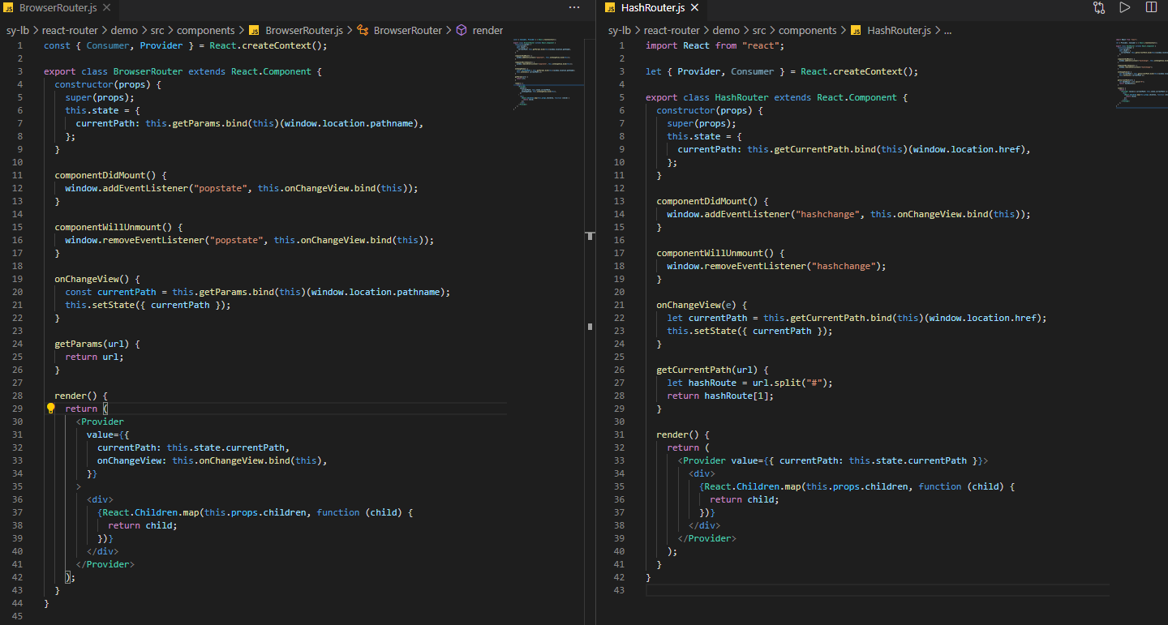The height and width of the screenshot is (625, 1168).
Task: Click "export class HashRouter" declaration
Action: click(707, 97)
